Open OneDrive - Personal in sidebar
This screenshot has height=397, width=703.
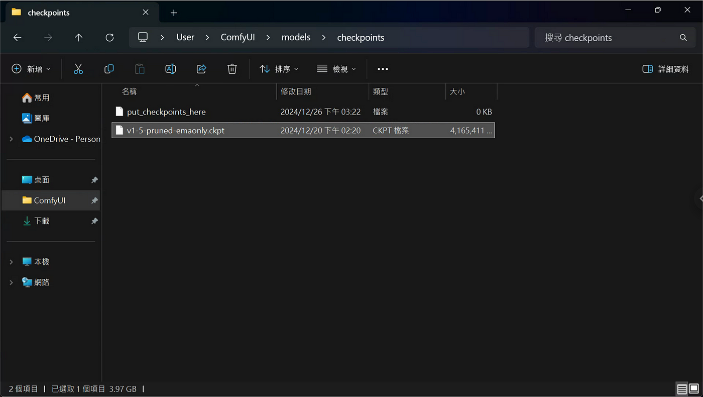pyautogui.click(x=61, y=139)
